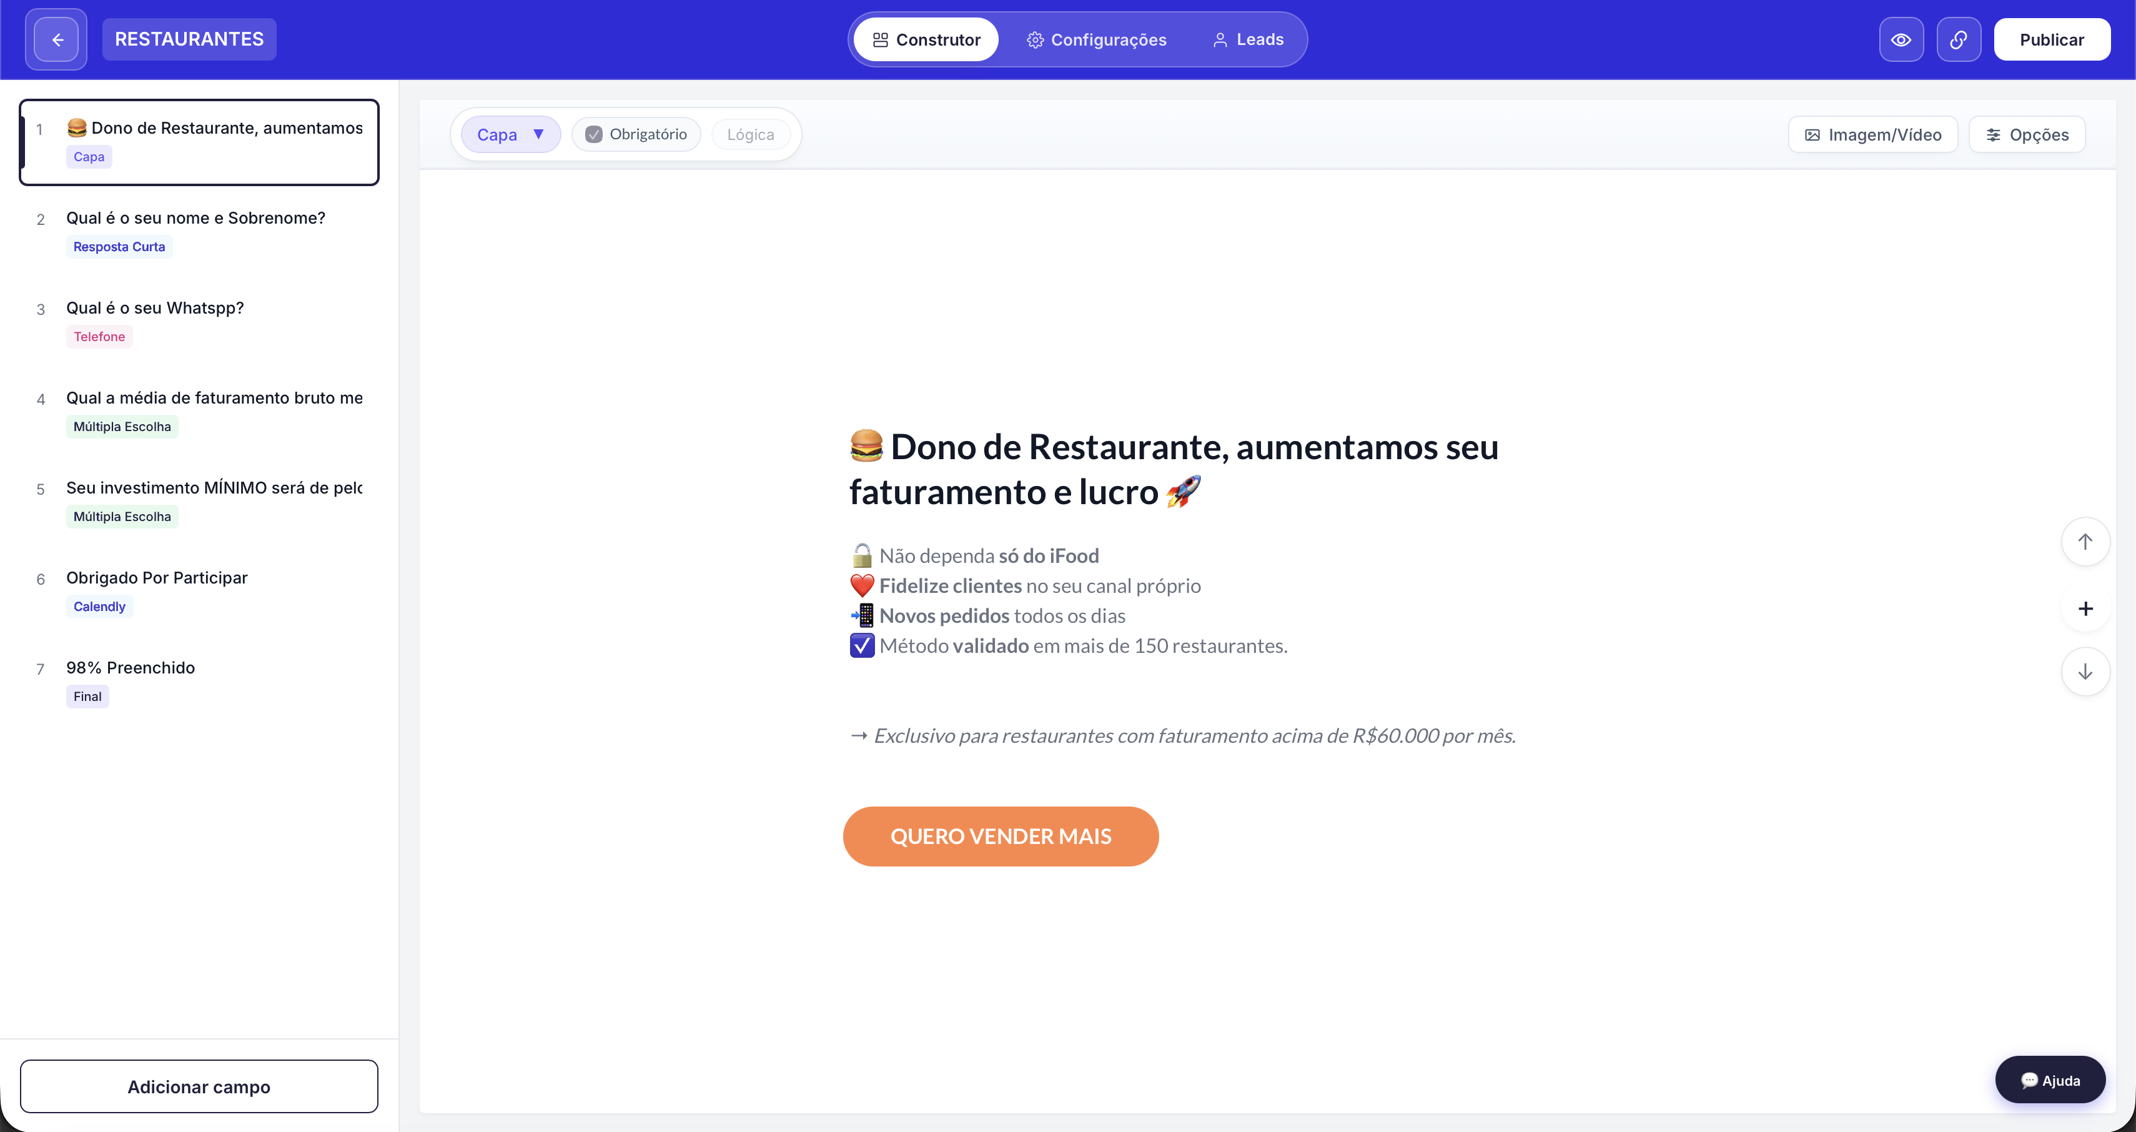This screenshot has height=1132, width=2136.
Task: Select the Obrigado Por Participar field
Action: pyautogui.click(x=157, y=578)
